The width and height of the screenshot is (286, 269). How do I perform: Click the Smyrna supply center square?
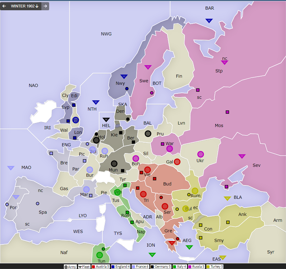pyautogui.click(x=201, y=238)
